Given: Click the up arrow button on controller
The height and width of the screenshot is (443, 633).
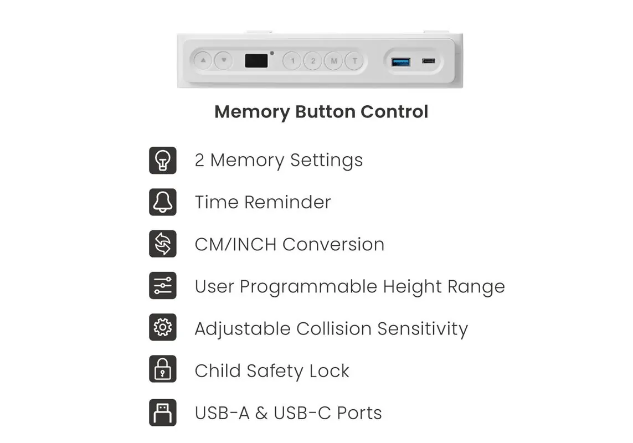Looking at the screenshot, I should pos(203,60).
